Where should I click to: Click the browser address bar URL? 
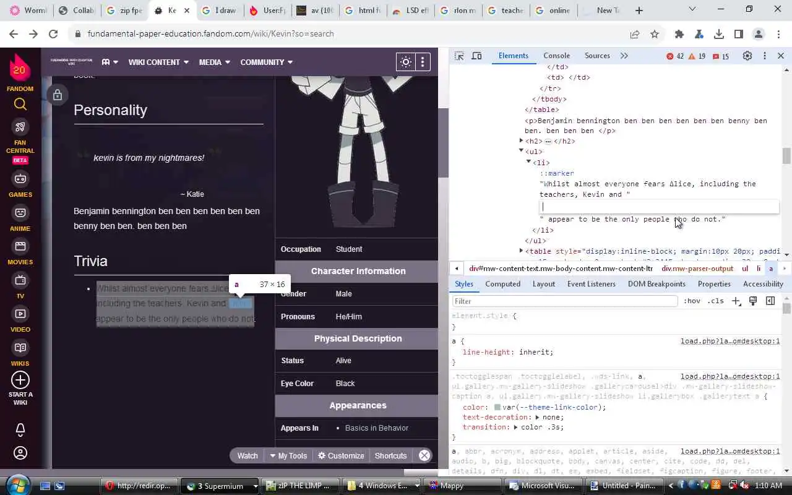pyautogui.click(x=210, y=34)
